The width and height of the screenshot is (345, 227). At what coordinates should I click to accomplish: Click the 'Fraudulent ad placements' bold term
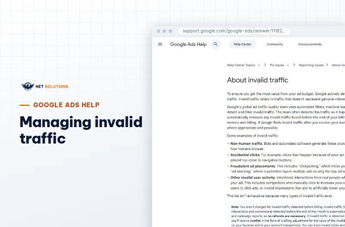[253, 166]
